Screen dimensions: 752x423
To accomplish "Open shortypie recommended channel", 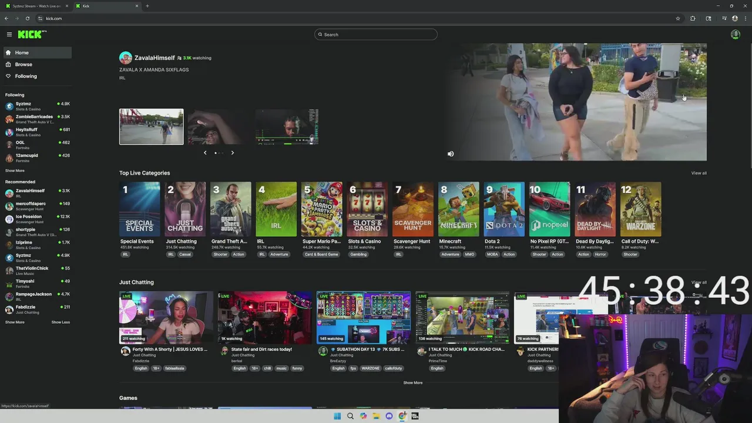I will click(x=38, y=232).
